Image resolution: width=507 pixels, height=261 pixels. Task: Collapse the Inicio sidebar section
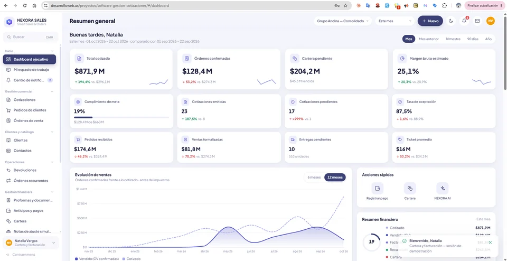coord(52,51)
